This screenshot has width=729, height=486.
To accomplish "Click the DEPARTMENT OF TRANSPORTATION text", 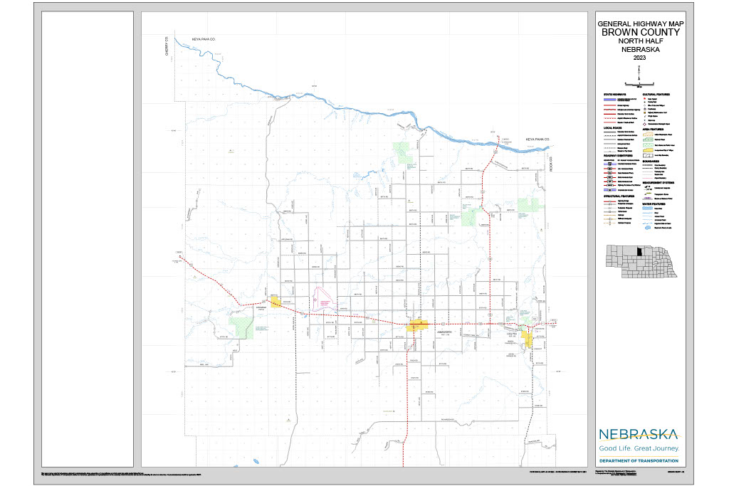I will click(x=639, y=461).
